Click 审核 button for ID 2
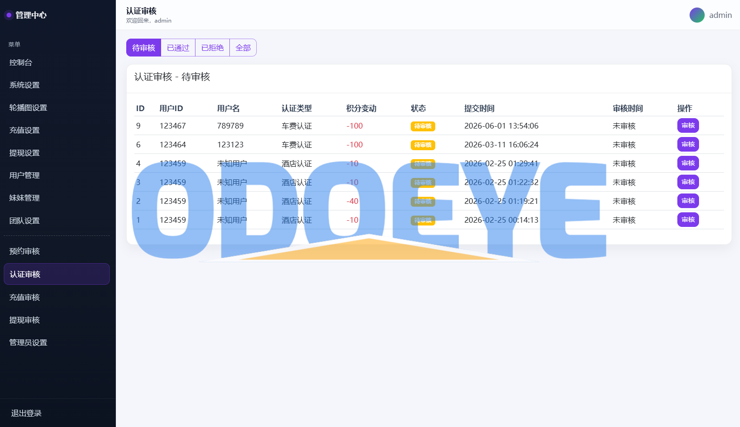Screen dimensions: 740x427 (x=688, y=201)
